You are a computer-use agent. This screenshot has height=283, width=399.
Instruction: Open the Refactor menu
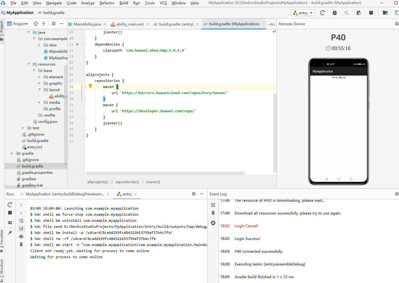[x=107, y=3]
